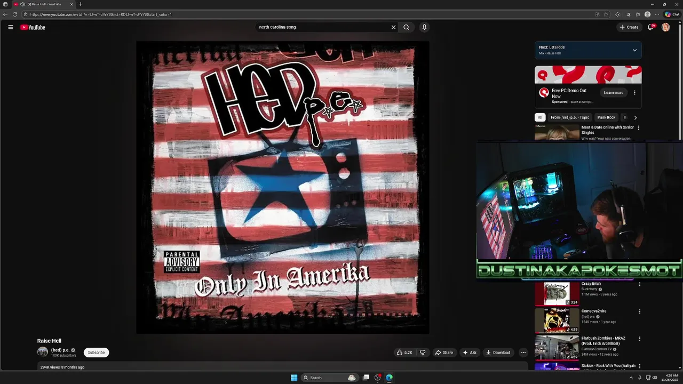Click Learn more on the sponsored ad
Image resolution: width=683 pixels, height=384 pixels.
coord(614,93)
